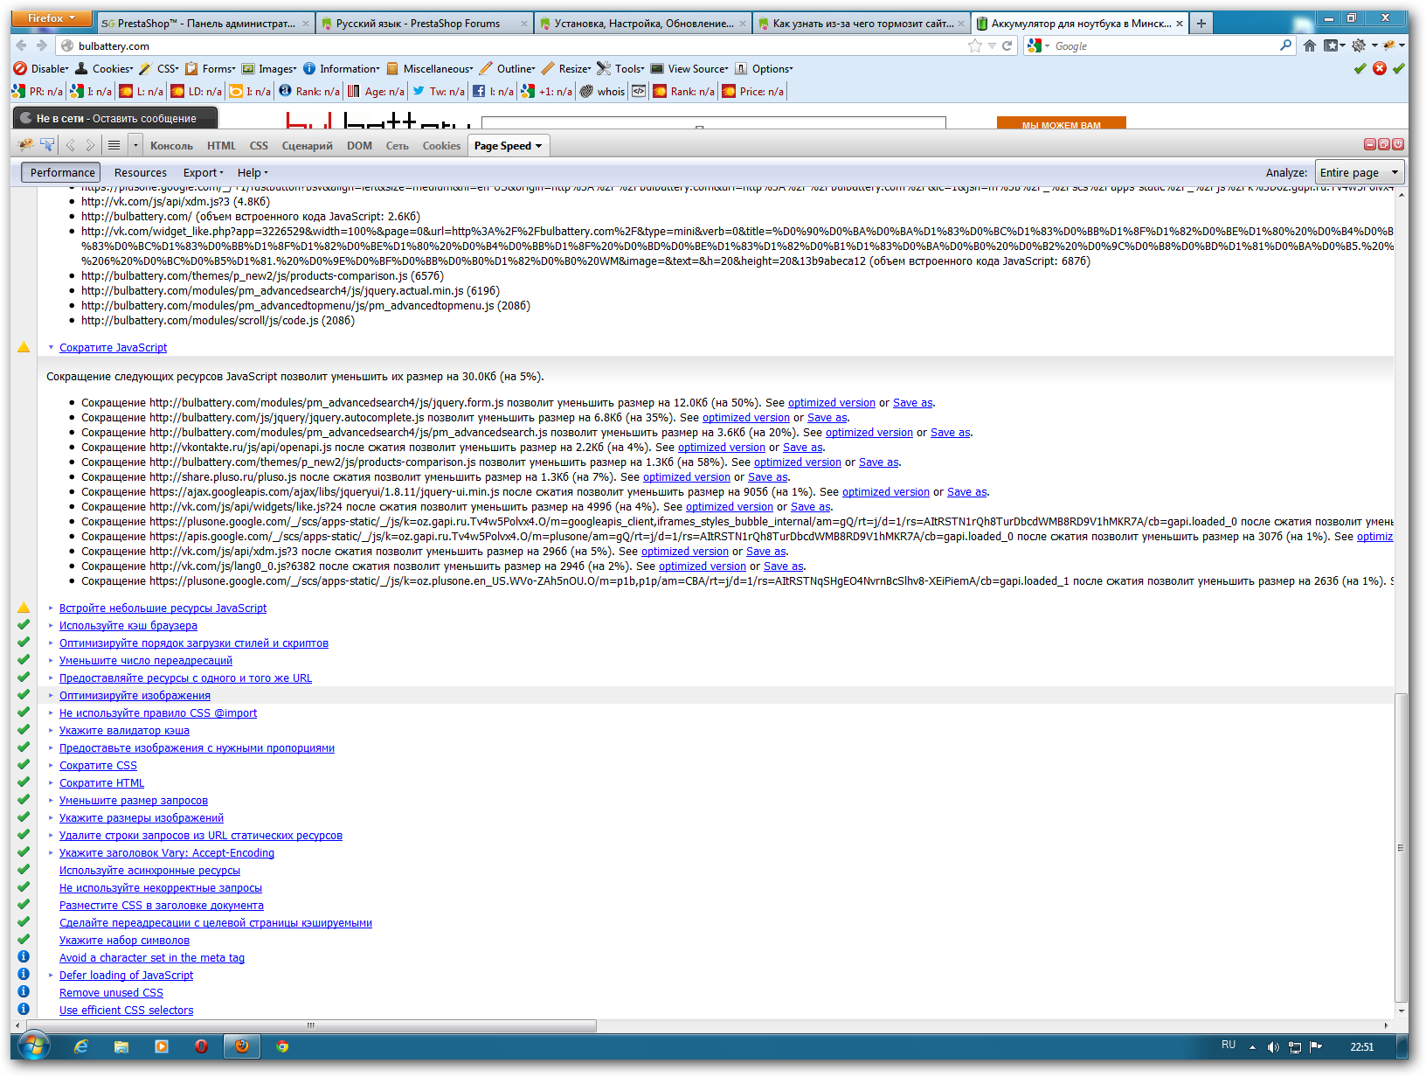Click the page source code icon after whois

coord(639,91)
